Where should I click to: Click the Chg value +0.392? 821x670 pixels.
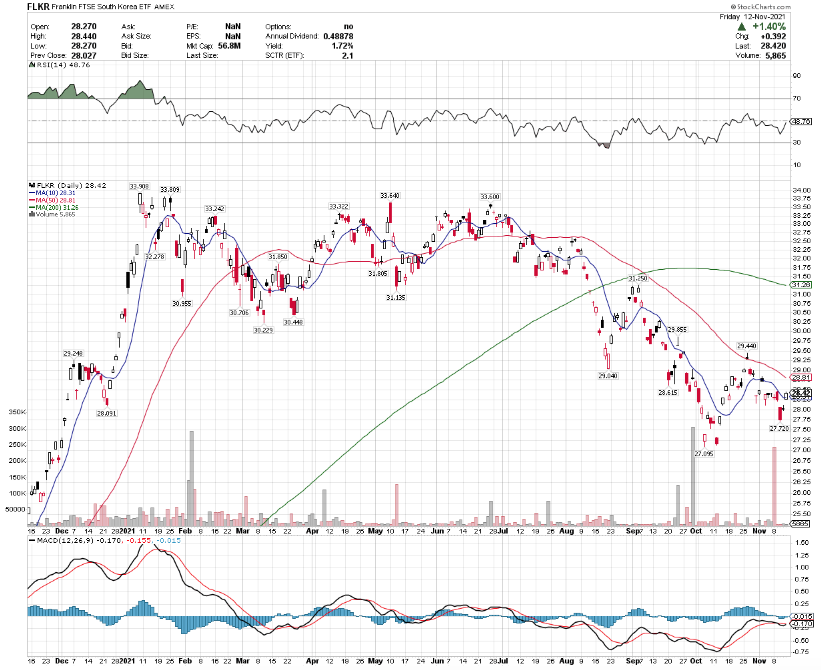coord(773,36)
